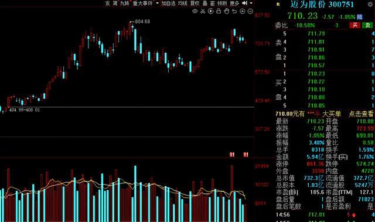Expand the dropdown arrow after 重大事件
Viewport: 375px width, 222px height.
(157, 3)
